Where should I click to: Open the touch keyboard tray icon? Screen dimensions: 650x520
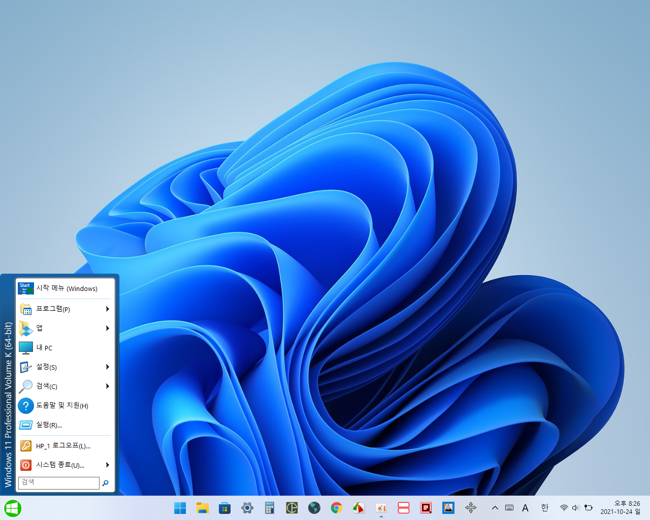pyautogui.click(x=509, y=508)
